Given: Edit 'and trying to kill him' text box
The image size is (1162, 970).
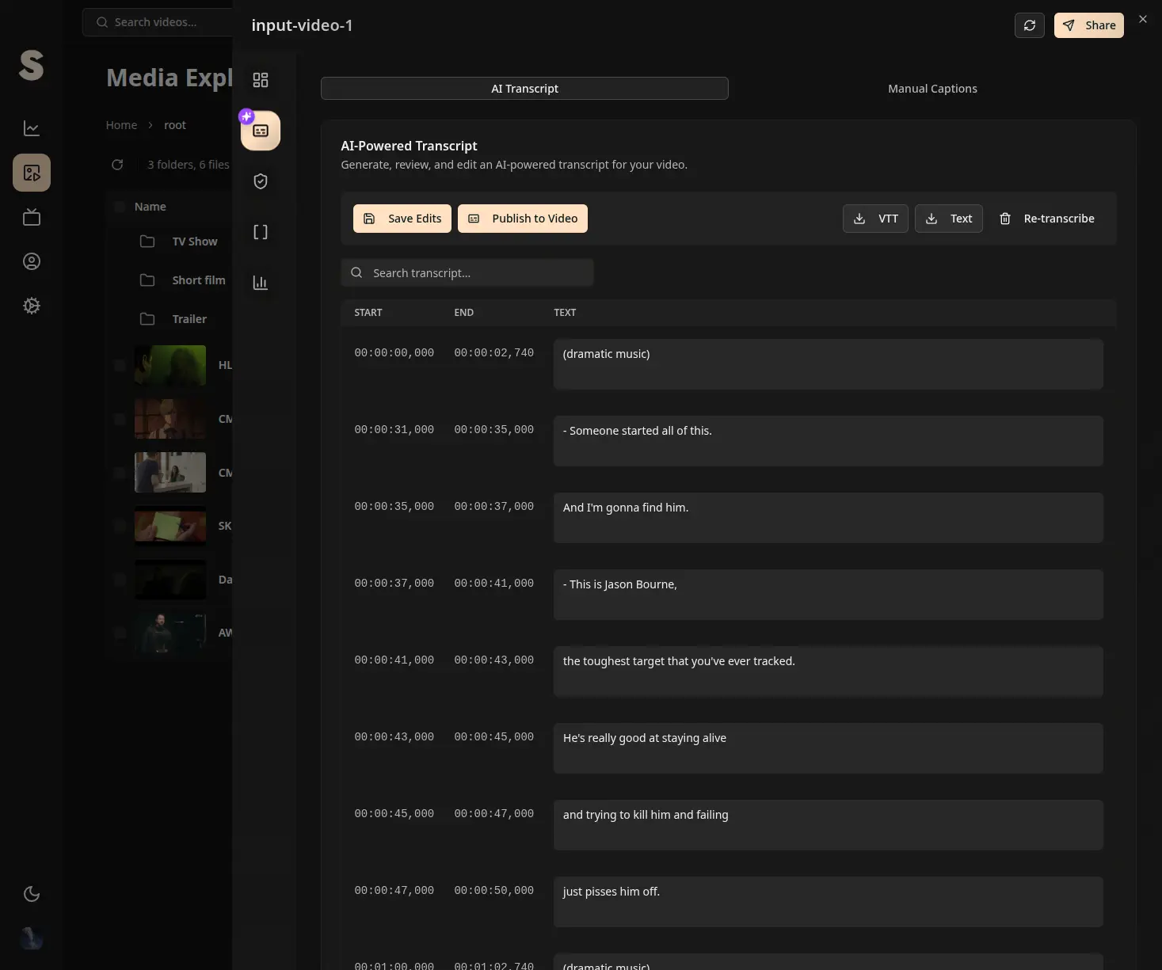Looking at the screenshot, I should [828, 825].
